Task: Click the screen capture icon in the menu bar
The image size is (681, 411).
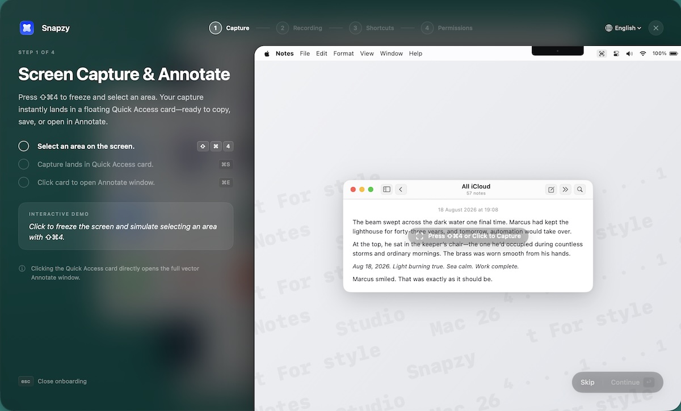Action: [602, 53]
